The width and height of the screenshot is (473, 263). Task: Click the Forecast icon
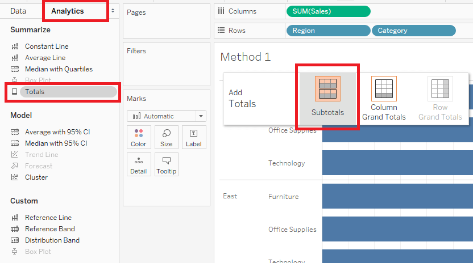coord(14,166)
